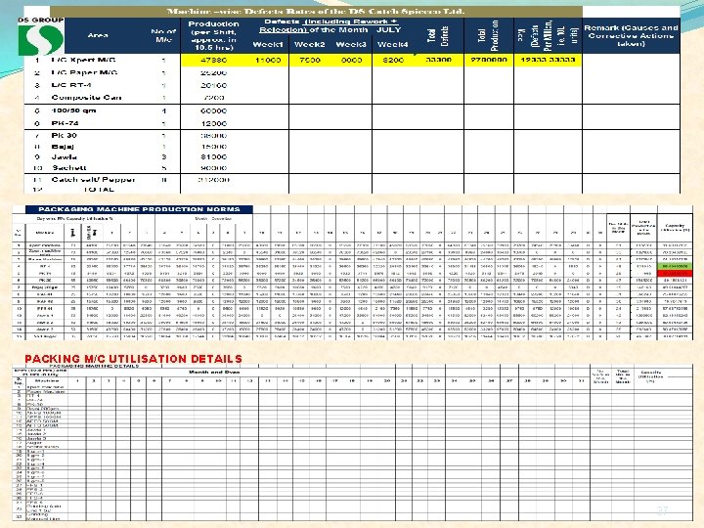704x528 pixels.
Task: Click the 60000 production value
Action: [214, 110]
